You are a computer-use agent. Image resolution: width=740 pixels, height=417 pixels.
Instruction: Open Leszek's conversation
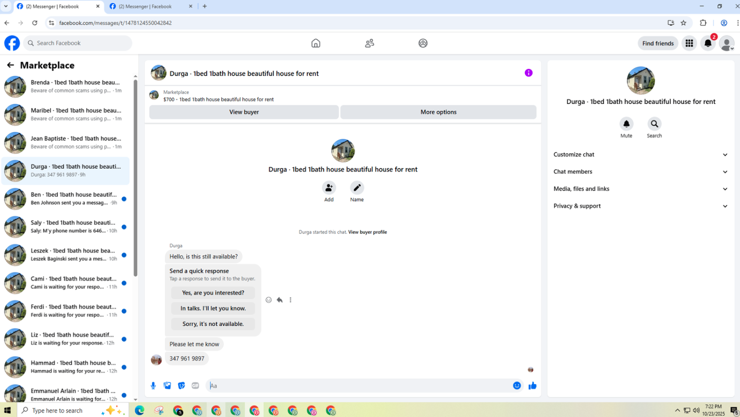pyautogui.click(x=66, y=255)
